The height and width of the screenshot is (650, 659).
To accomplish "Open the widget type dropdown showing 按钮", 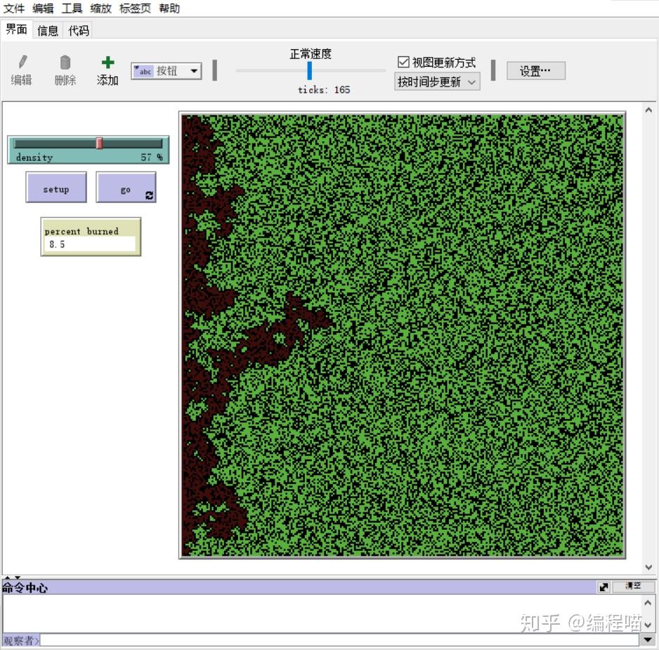I will [167, 71].
